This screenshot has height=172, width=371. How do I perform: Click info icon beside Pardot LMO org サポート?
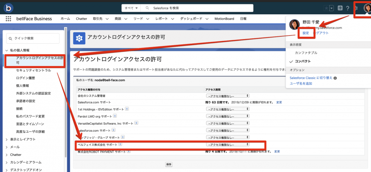click(115, 116)
